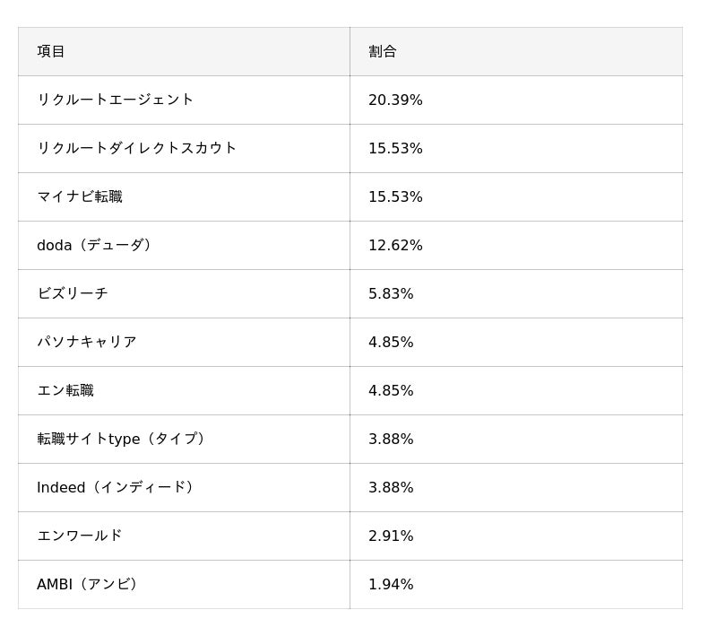This screenshot has height=636, width=717.
Task: Click the 5.83% value
Action: click(x=391, y=293)
